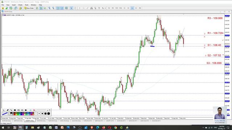Open the Tools menu
Viewport: 232px width, 130px height.
click(x=26, y=5)
